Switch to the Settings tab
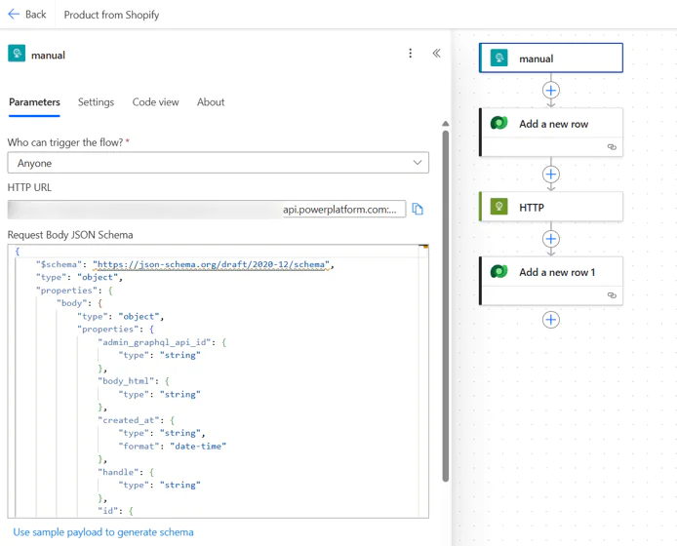 coord(96,102)
